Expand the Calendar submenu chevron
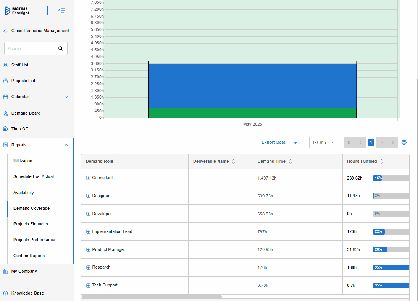 pyautogui.click(x=66, y=97)
